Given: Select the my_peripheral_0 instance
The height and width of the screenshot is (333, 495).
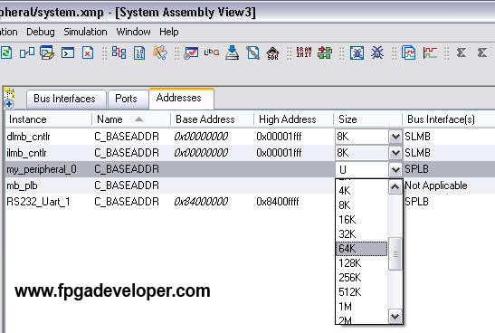Looking at the screenshot, I should [x=42, y=169].
